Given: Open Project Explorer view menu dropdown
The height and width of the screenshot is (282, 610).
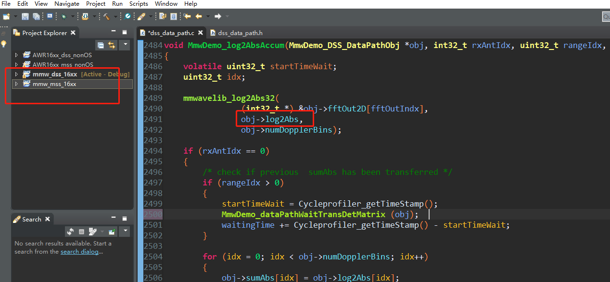Looking at the screenshot, I should [x=125, y=45].
